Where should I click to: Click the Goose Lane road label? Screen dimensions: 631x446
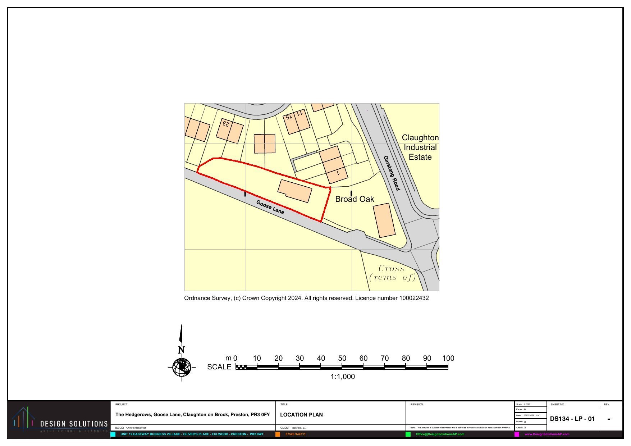(x=270, y=207)
